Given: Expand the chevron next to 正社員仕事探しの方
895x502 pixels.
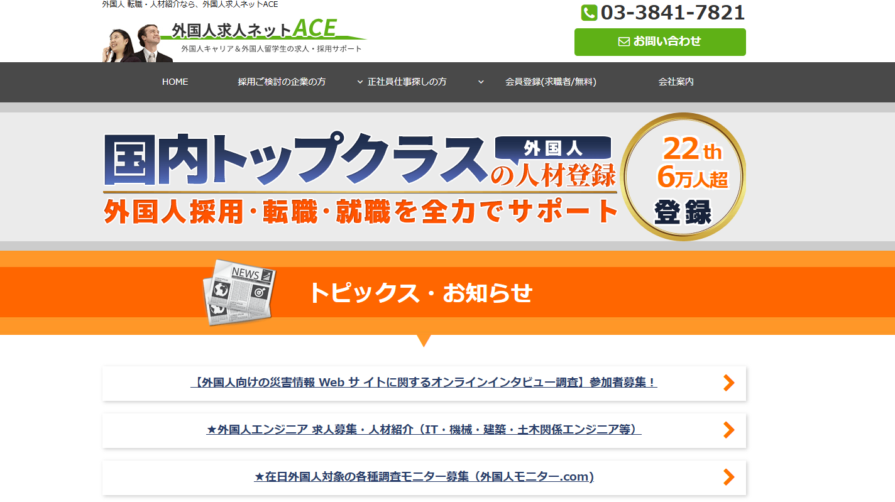Looking at the screenshot, I should pyautogui.click(x=481, y=82).
